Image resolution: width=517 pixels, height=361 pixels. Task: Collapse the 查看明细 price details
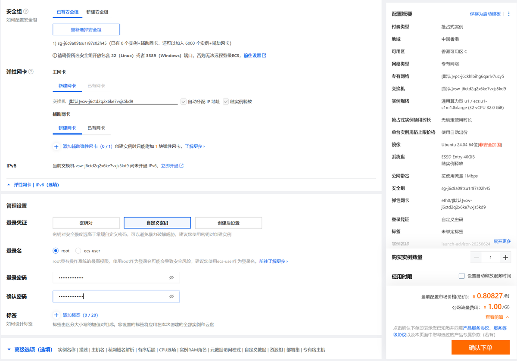click(497, 317)
